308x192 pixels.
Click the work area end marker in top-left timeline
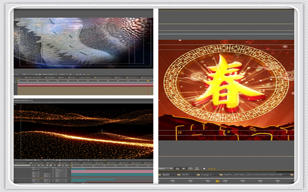point(149,81)
